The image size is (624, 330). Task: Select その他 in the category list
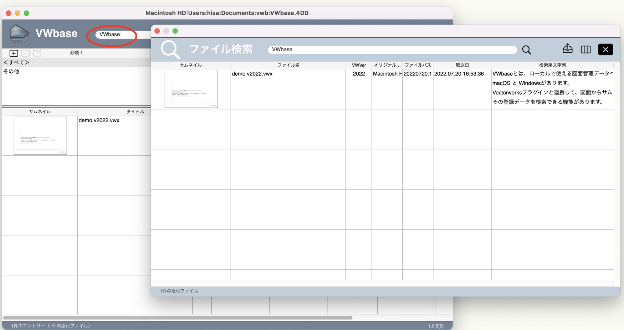click(76, 71)
